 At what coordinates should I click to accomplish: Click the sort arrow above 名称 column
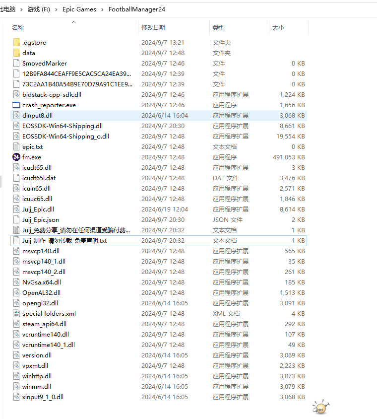(74, 22)
